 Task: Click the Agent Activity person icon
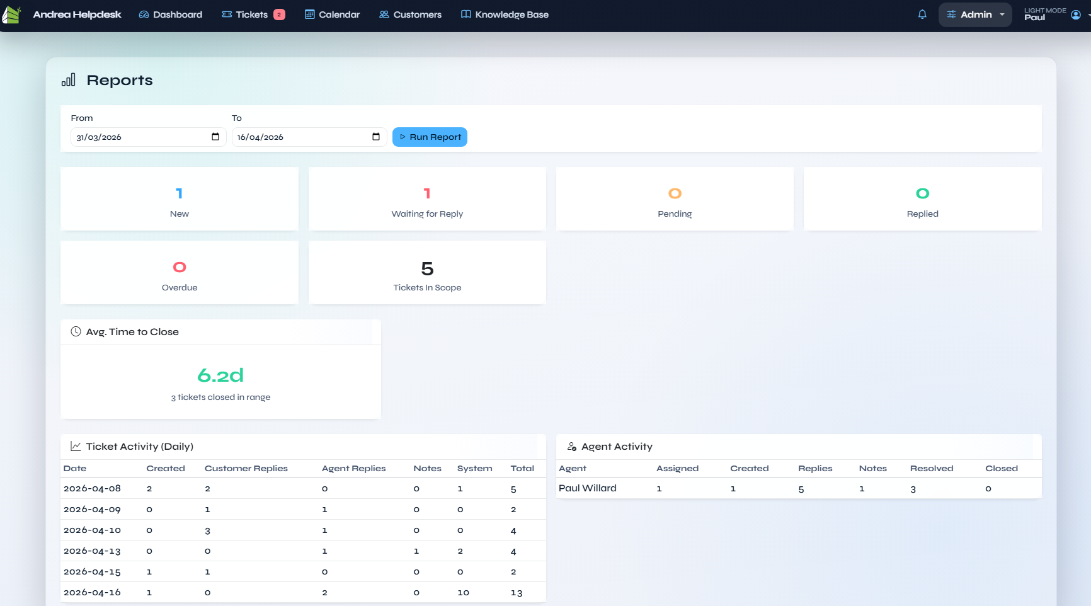(x=572, y=447)
